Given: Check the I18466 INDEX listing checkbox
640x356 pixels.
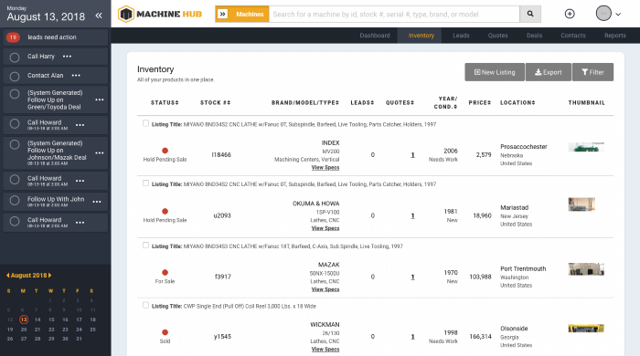Looking at the screenshot, I should coord(145,123).
